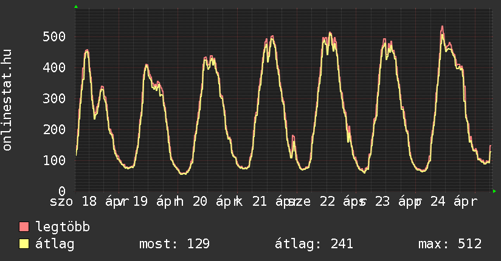Click the highest peak on 24 ápr
This screenshot has height=261, width=501.
click(442, 27)
